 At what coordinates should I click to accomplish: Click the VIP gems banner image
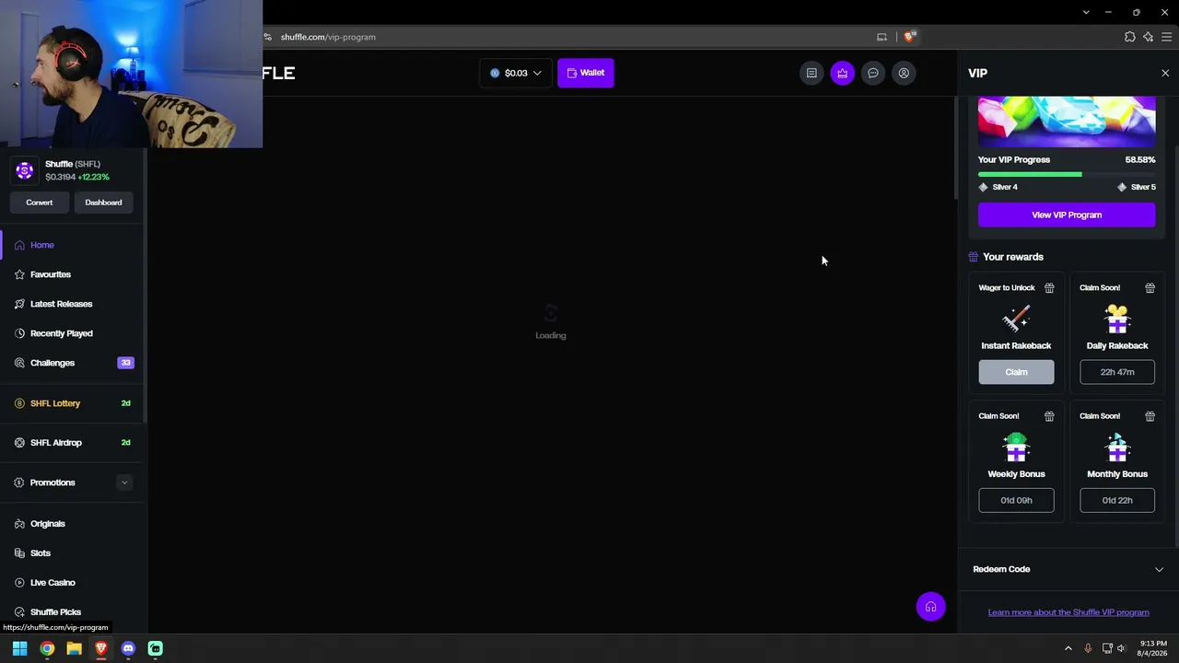coord(1067,122)
